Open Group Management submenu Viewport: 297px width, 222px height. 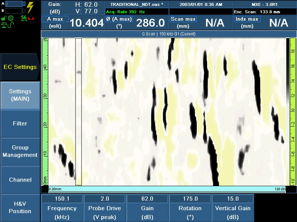tap(20, 152)
